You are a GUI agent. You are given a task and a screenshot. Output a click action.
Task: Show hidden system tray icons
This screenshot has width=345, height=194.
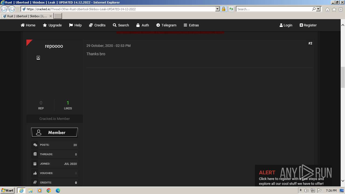click(x=301, y=190)
